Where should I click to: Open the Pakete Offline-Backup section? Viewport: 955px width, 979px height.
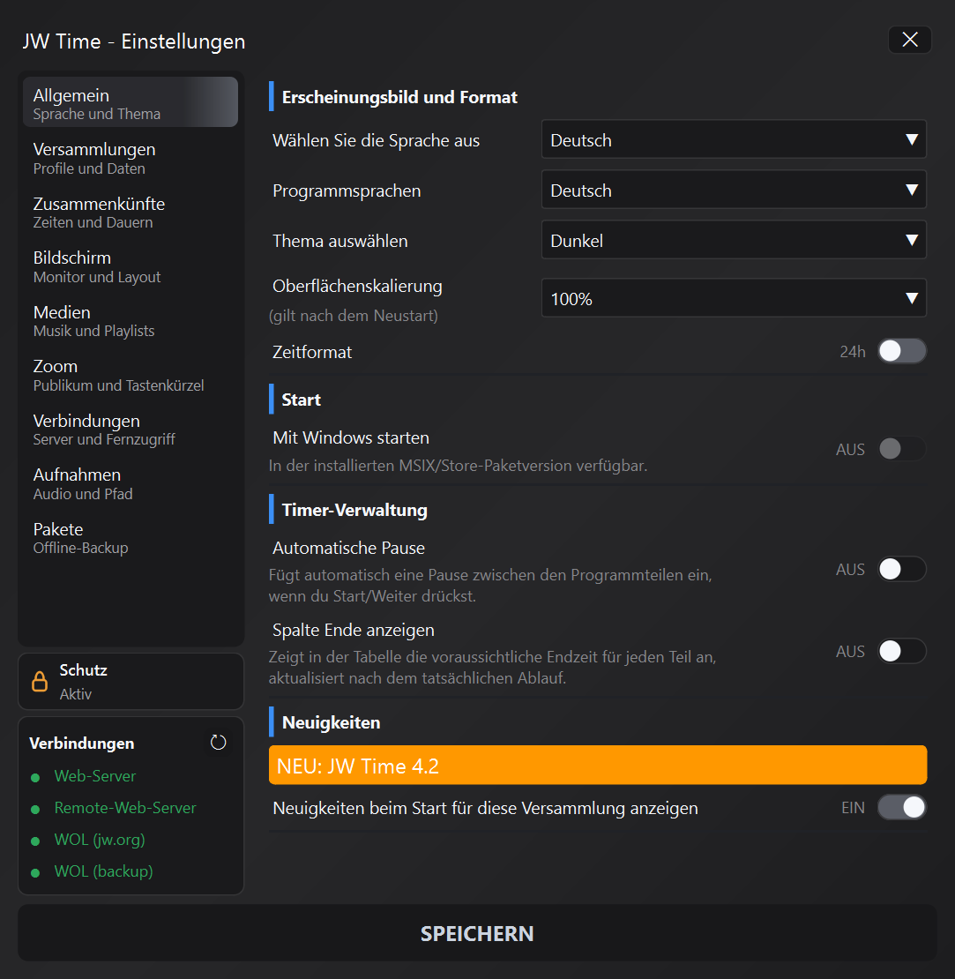(x=131, y=538)
